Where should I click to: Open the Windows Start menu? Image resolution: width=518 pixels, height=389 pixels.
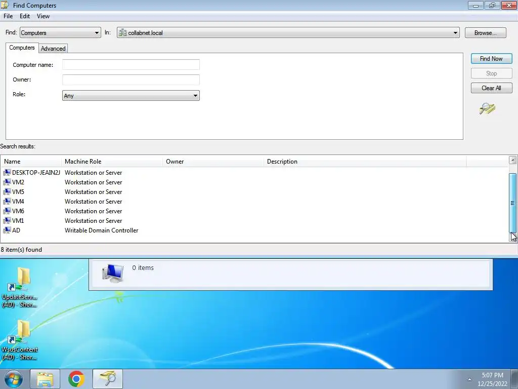pyautogui.click(x=13, y=379)
